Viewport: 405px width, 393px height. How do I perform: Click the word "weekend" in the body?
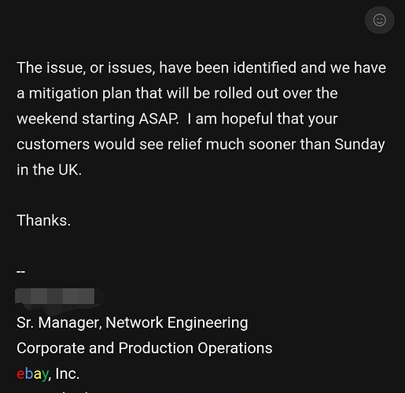pos(47,119)
